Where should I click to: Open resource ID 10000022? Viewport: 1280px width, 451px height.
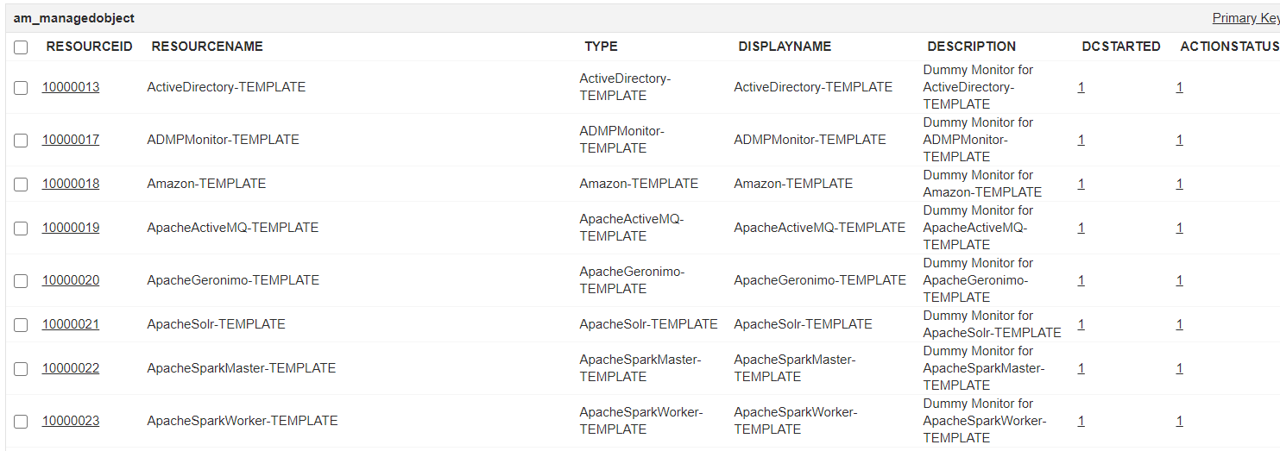(71, 368)
